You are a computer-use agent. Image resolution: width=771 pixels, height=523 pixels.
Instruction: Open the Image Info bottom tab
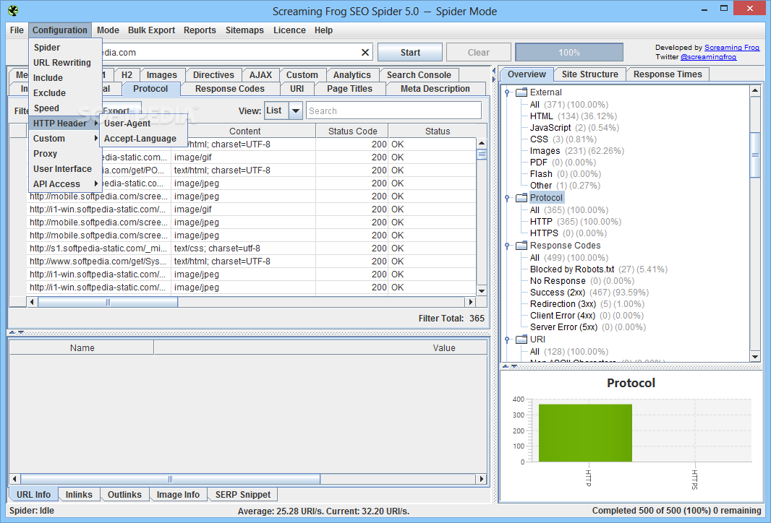[x=178, y=495]
